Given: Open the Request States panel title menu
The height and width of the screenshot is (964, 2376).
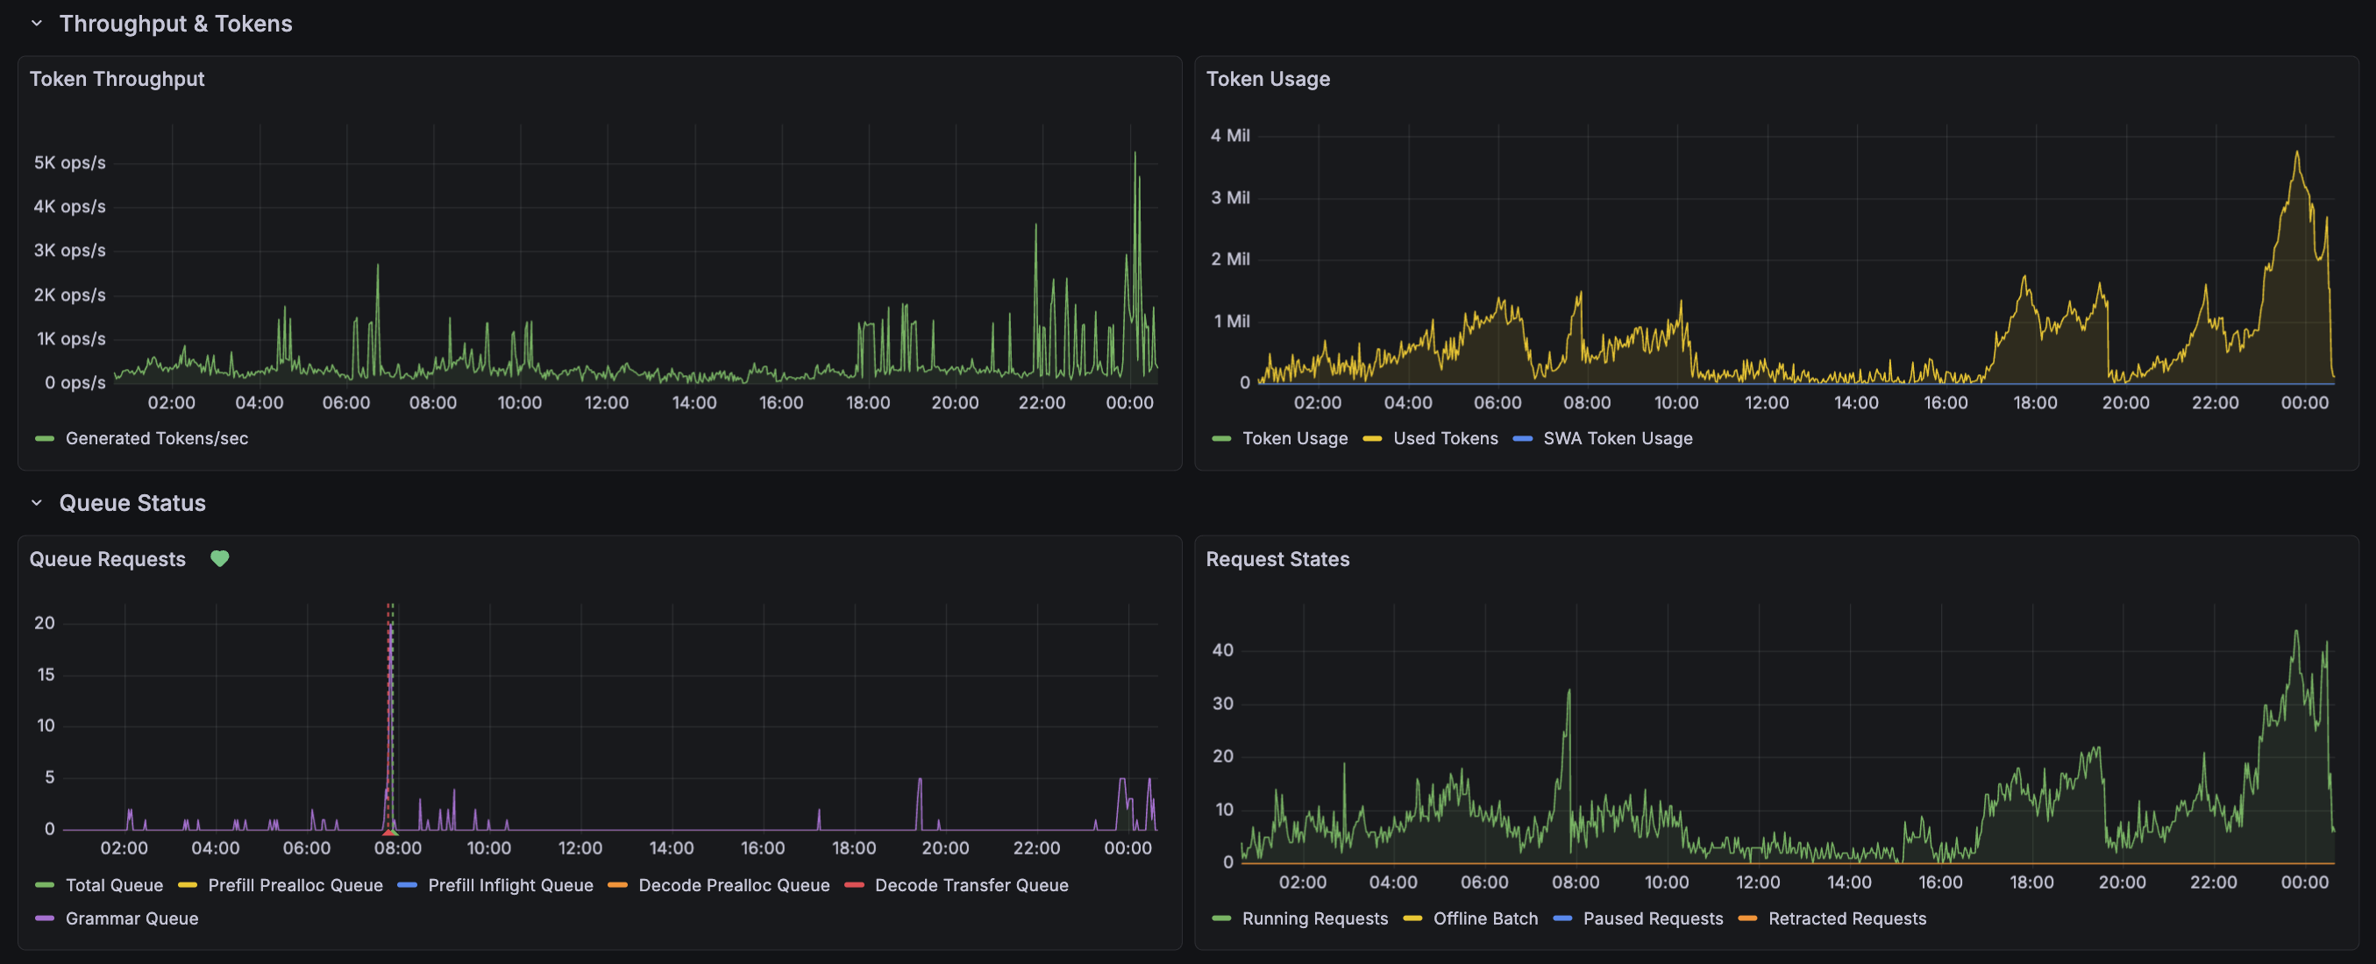Looking at the screenshot, I should click(x=1277, y=558).
